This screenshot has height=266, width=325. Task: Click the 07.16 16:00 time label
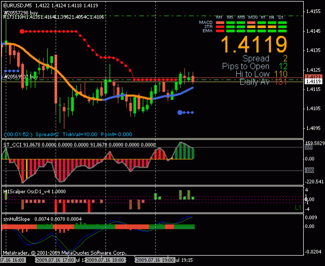point(12,260)
